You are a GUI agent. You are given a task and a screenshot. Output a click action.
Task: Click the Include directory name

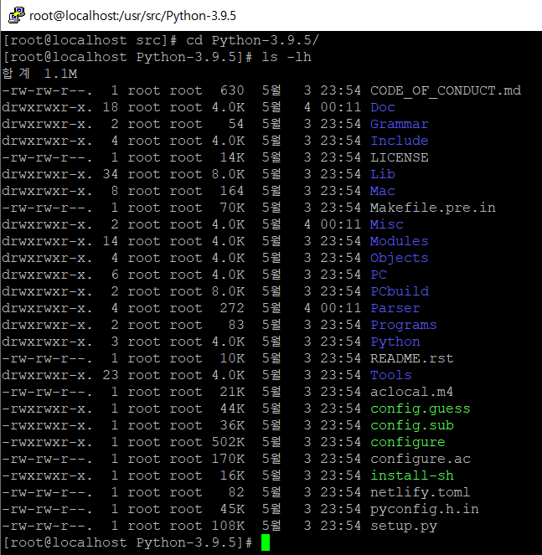click(x=400, y=141)
